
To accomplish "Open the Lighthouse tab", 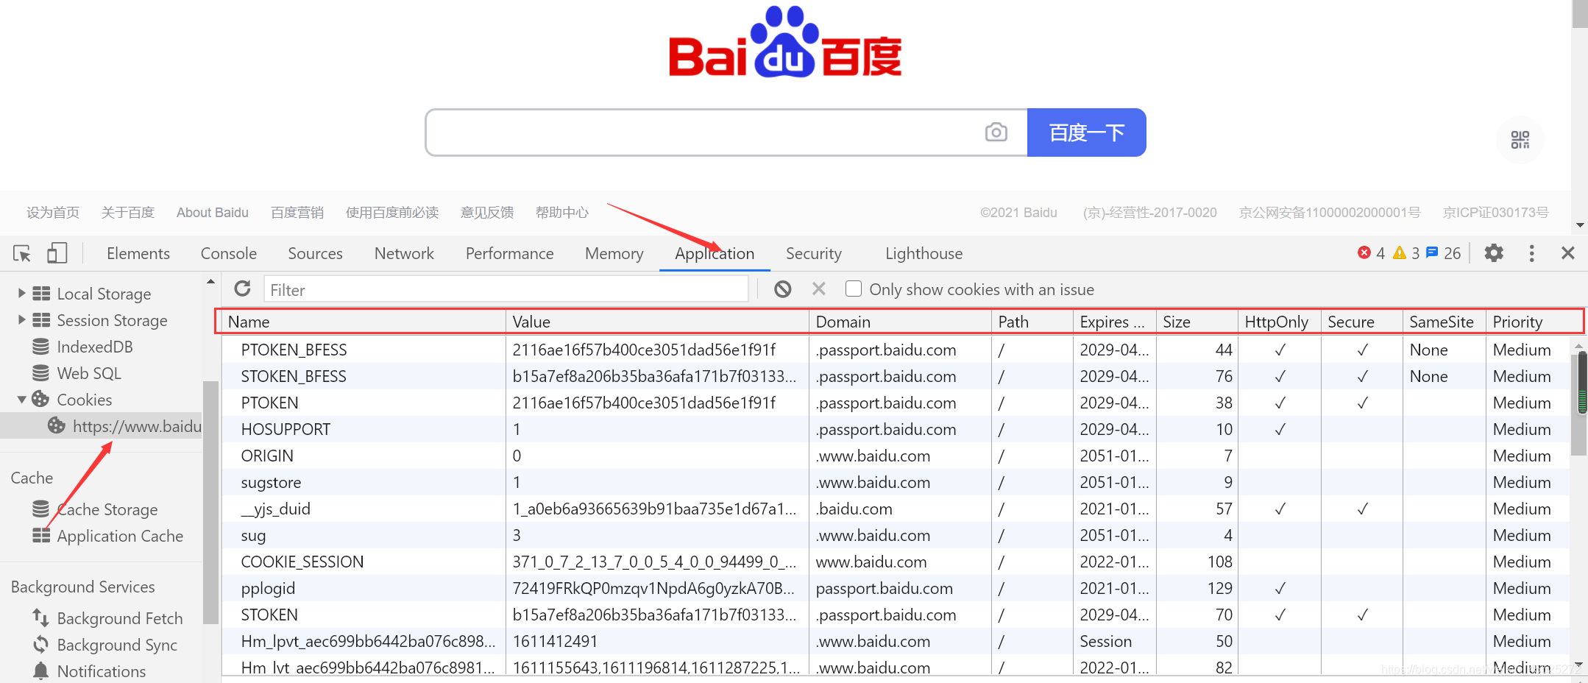I will coord(924,253).
